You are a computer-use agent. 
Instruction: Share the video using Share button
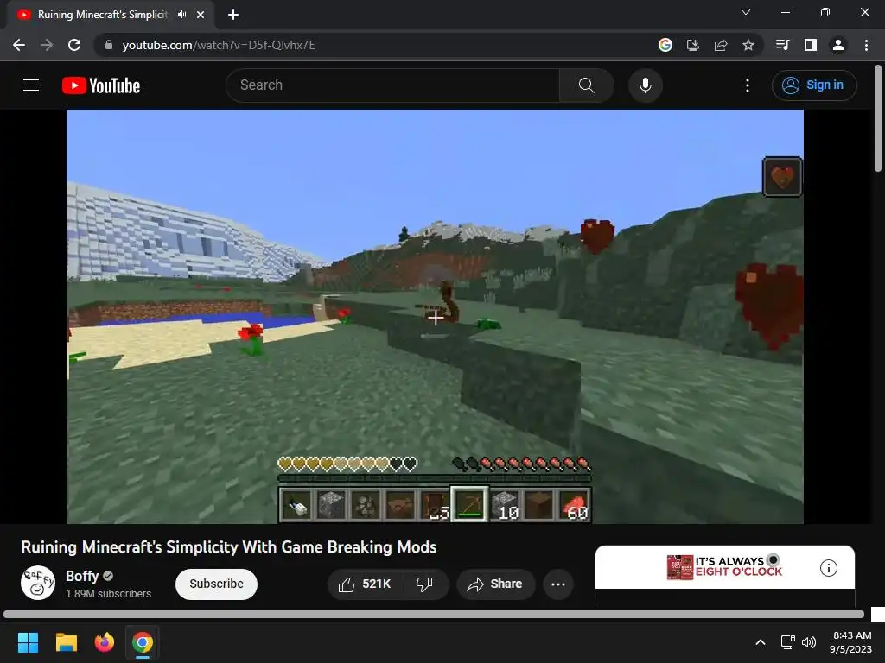tap(495, 584)
